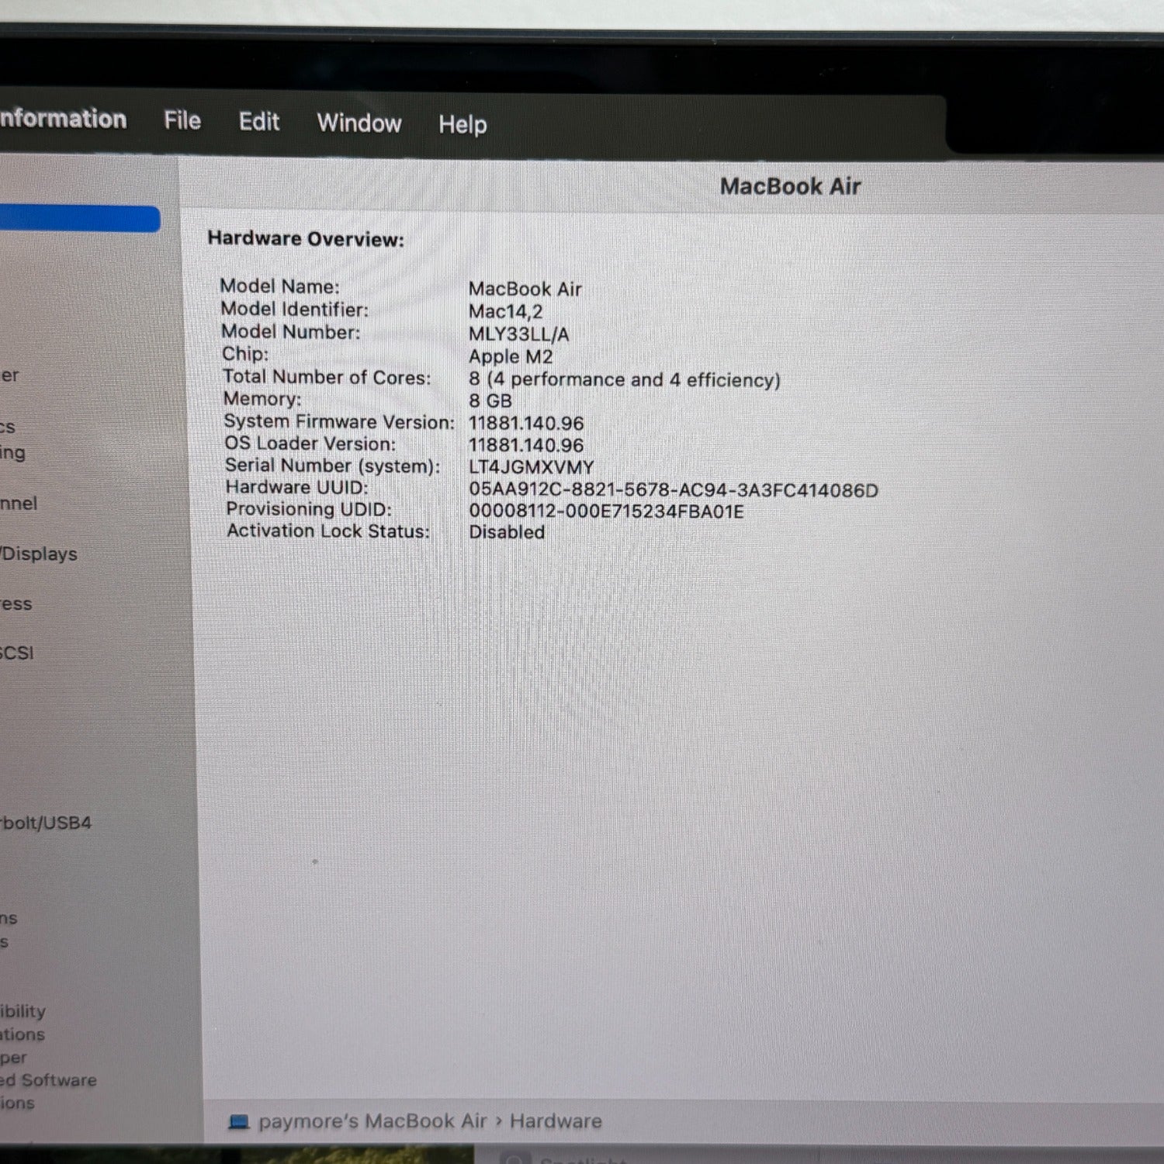
Task: Select Applications in the sidebar
Action: click(x=23, y=1034)
